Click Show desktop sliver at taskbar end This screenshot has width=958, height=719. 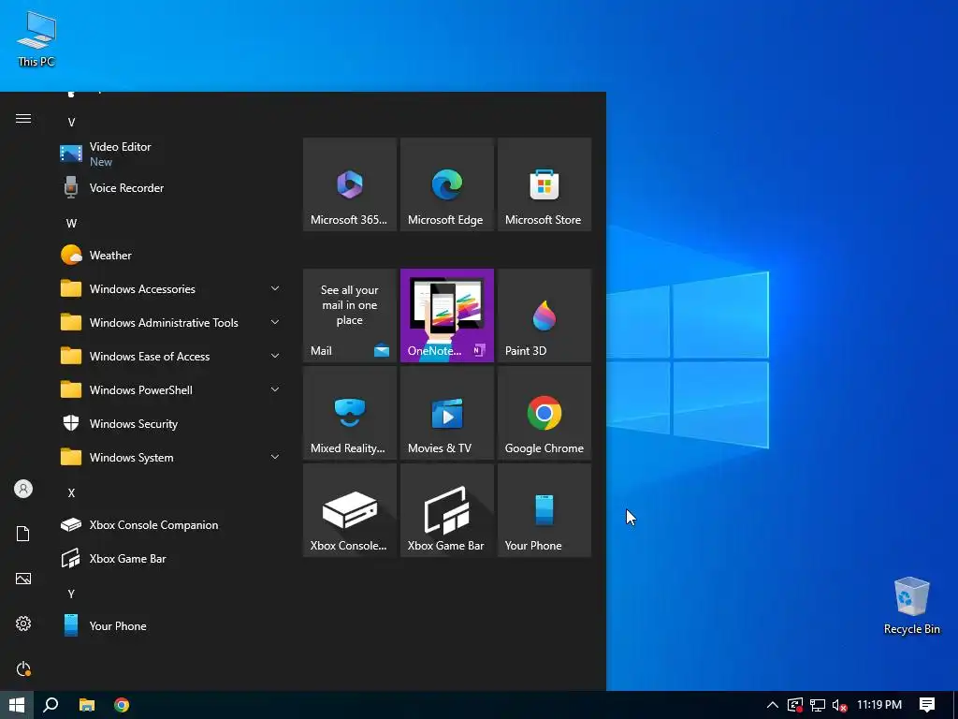click(x=955, y=705)
